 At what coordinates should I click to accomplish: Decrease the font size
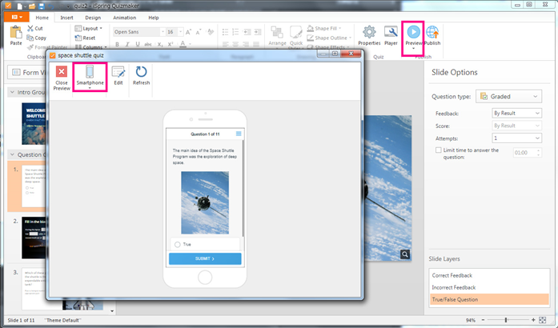[x=199, y=32]
